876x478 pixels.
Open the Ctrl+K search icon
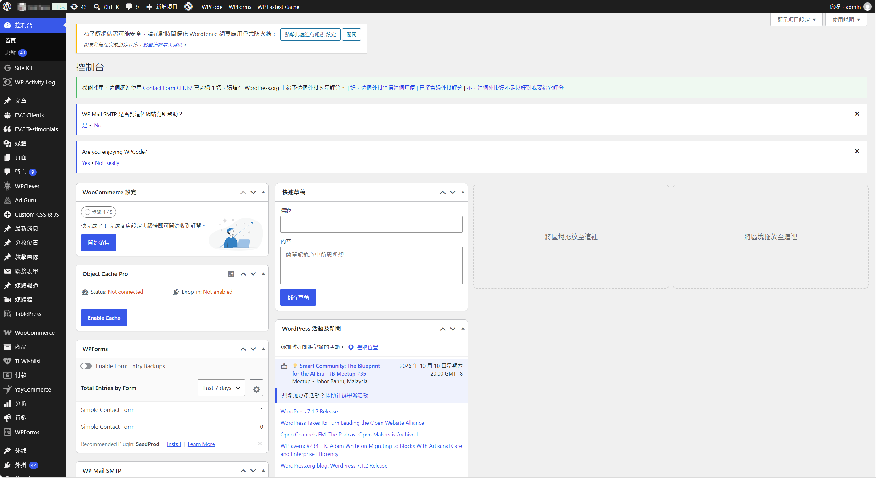(x=106, y=7)
